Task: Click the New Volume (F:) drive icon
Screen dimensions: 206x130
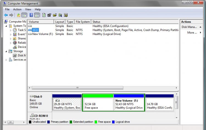Action: point(30,34)
